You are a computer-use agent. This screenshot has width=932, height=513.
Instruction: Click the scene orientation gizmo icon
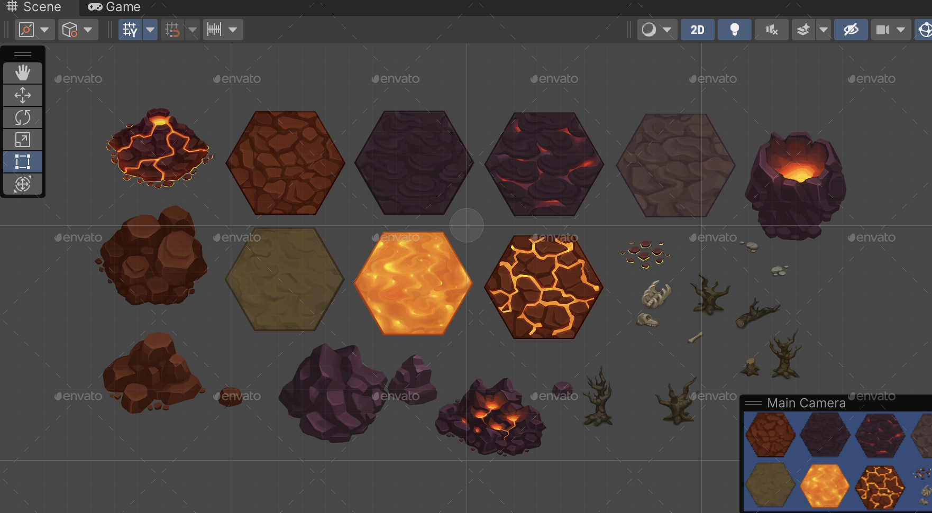tap(925, 30)
